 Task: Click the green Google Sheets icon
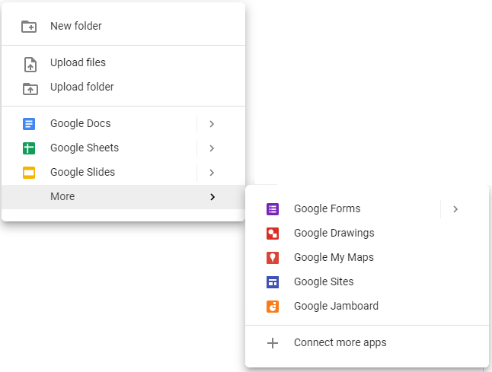point(29,148)
